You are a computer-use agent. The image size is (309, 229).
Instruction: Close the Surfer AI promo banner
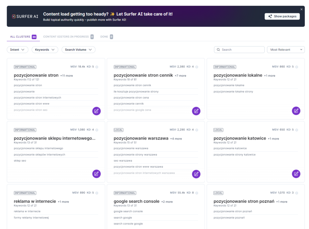[301, 9]
